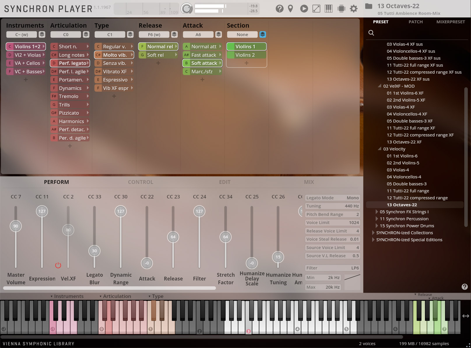Click the layers icon next to Type C1
The width and height of the screenshot is (471, 348).
point(130,34)
